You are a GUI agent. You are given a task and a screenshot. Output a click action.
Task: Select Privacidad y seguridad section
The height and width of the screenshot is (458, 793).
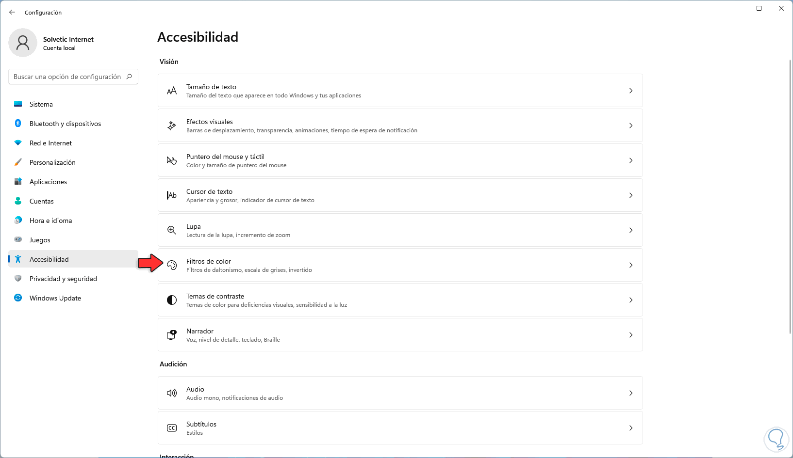[x=63, y=279]
